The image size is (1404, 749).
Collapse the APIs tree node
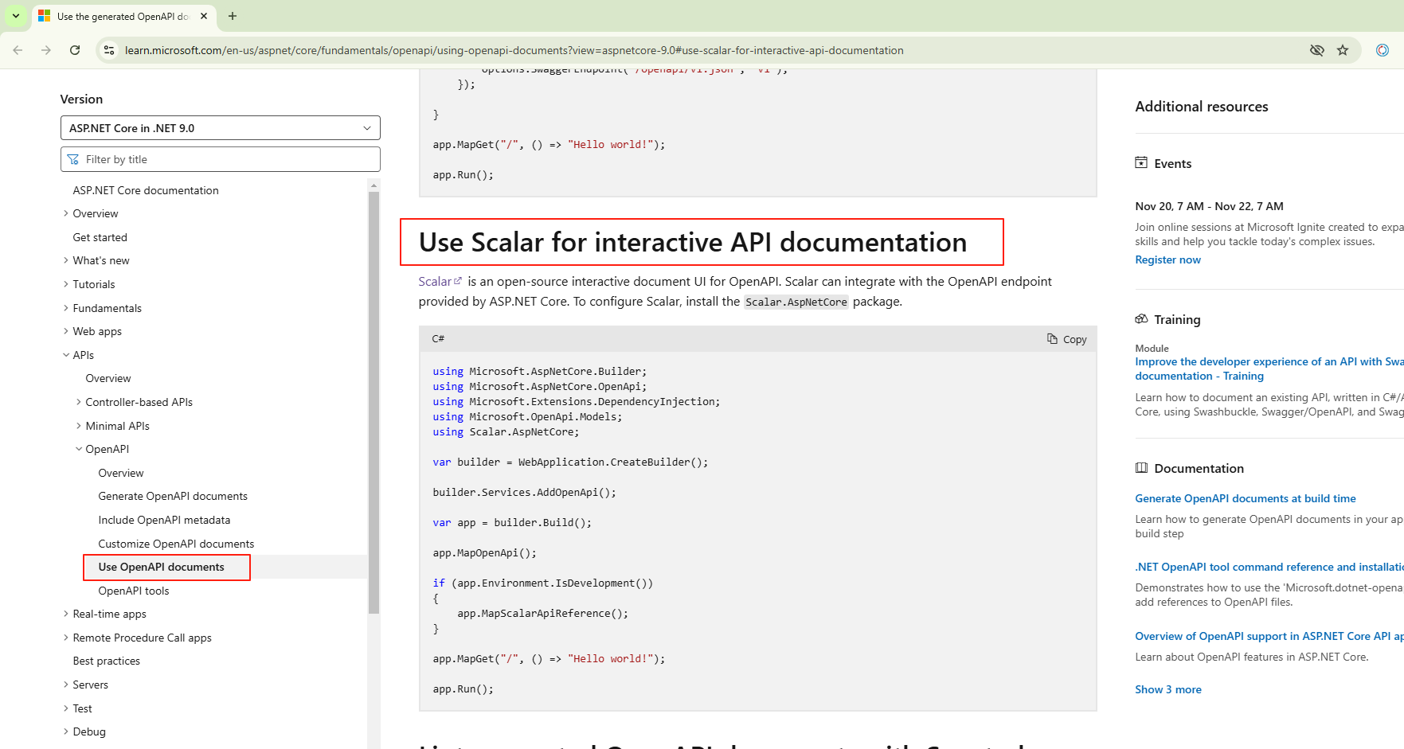pos(66,355)
